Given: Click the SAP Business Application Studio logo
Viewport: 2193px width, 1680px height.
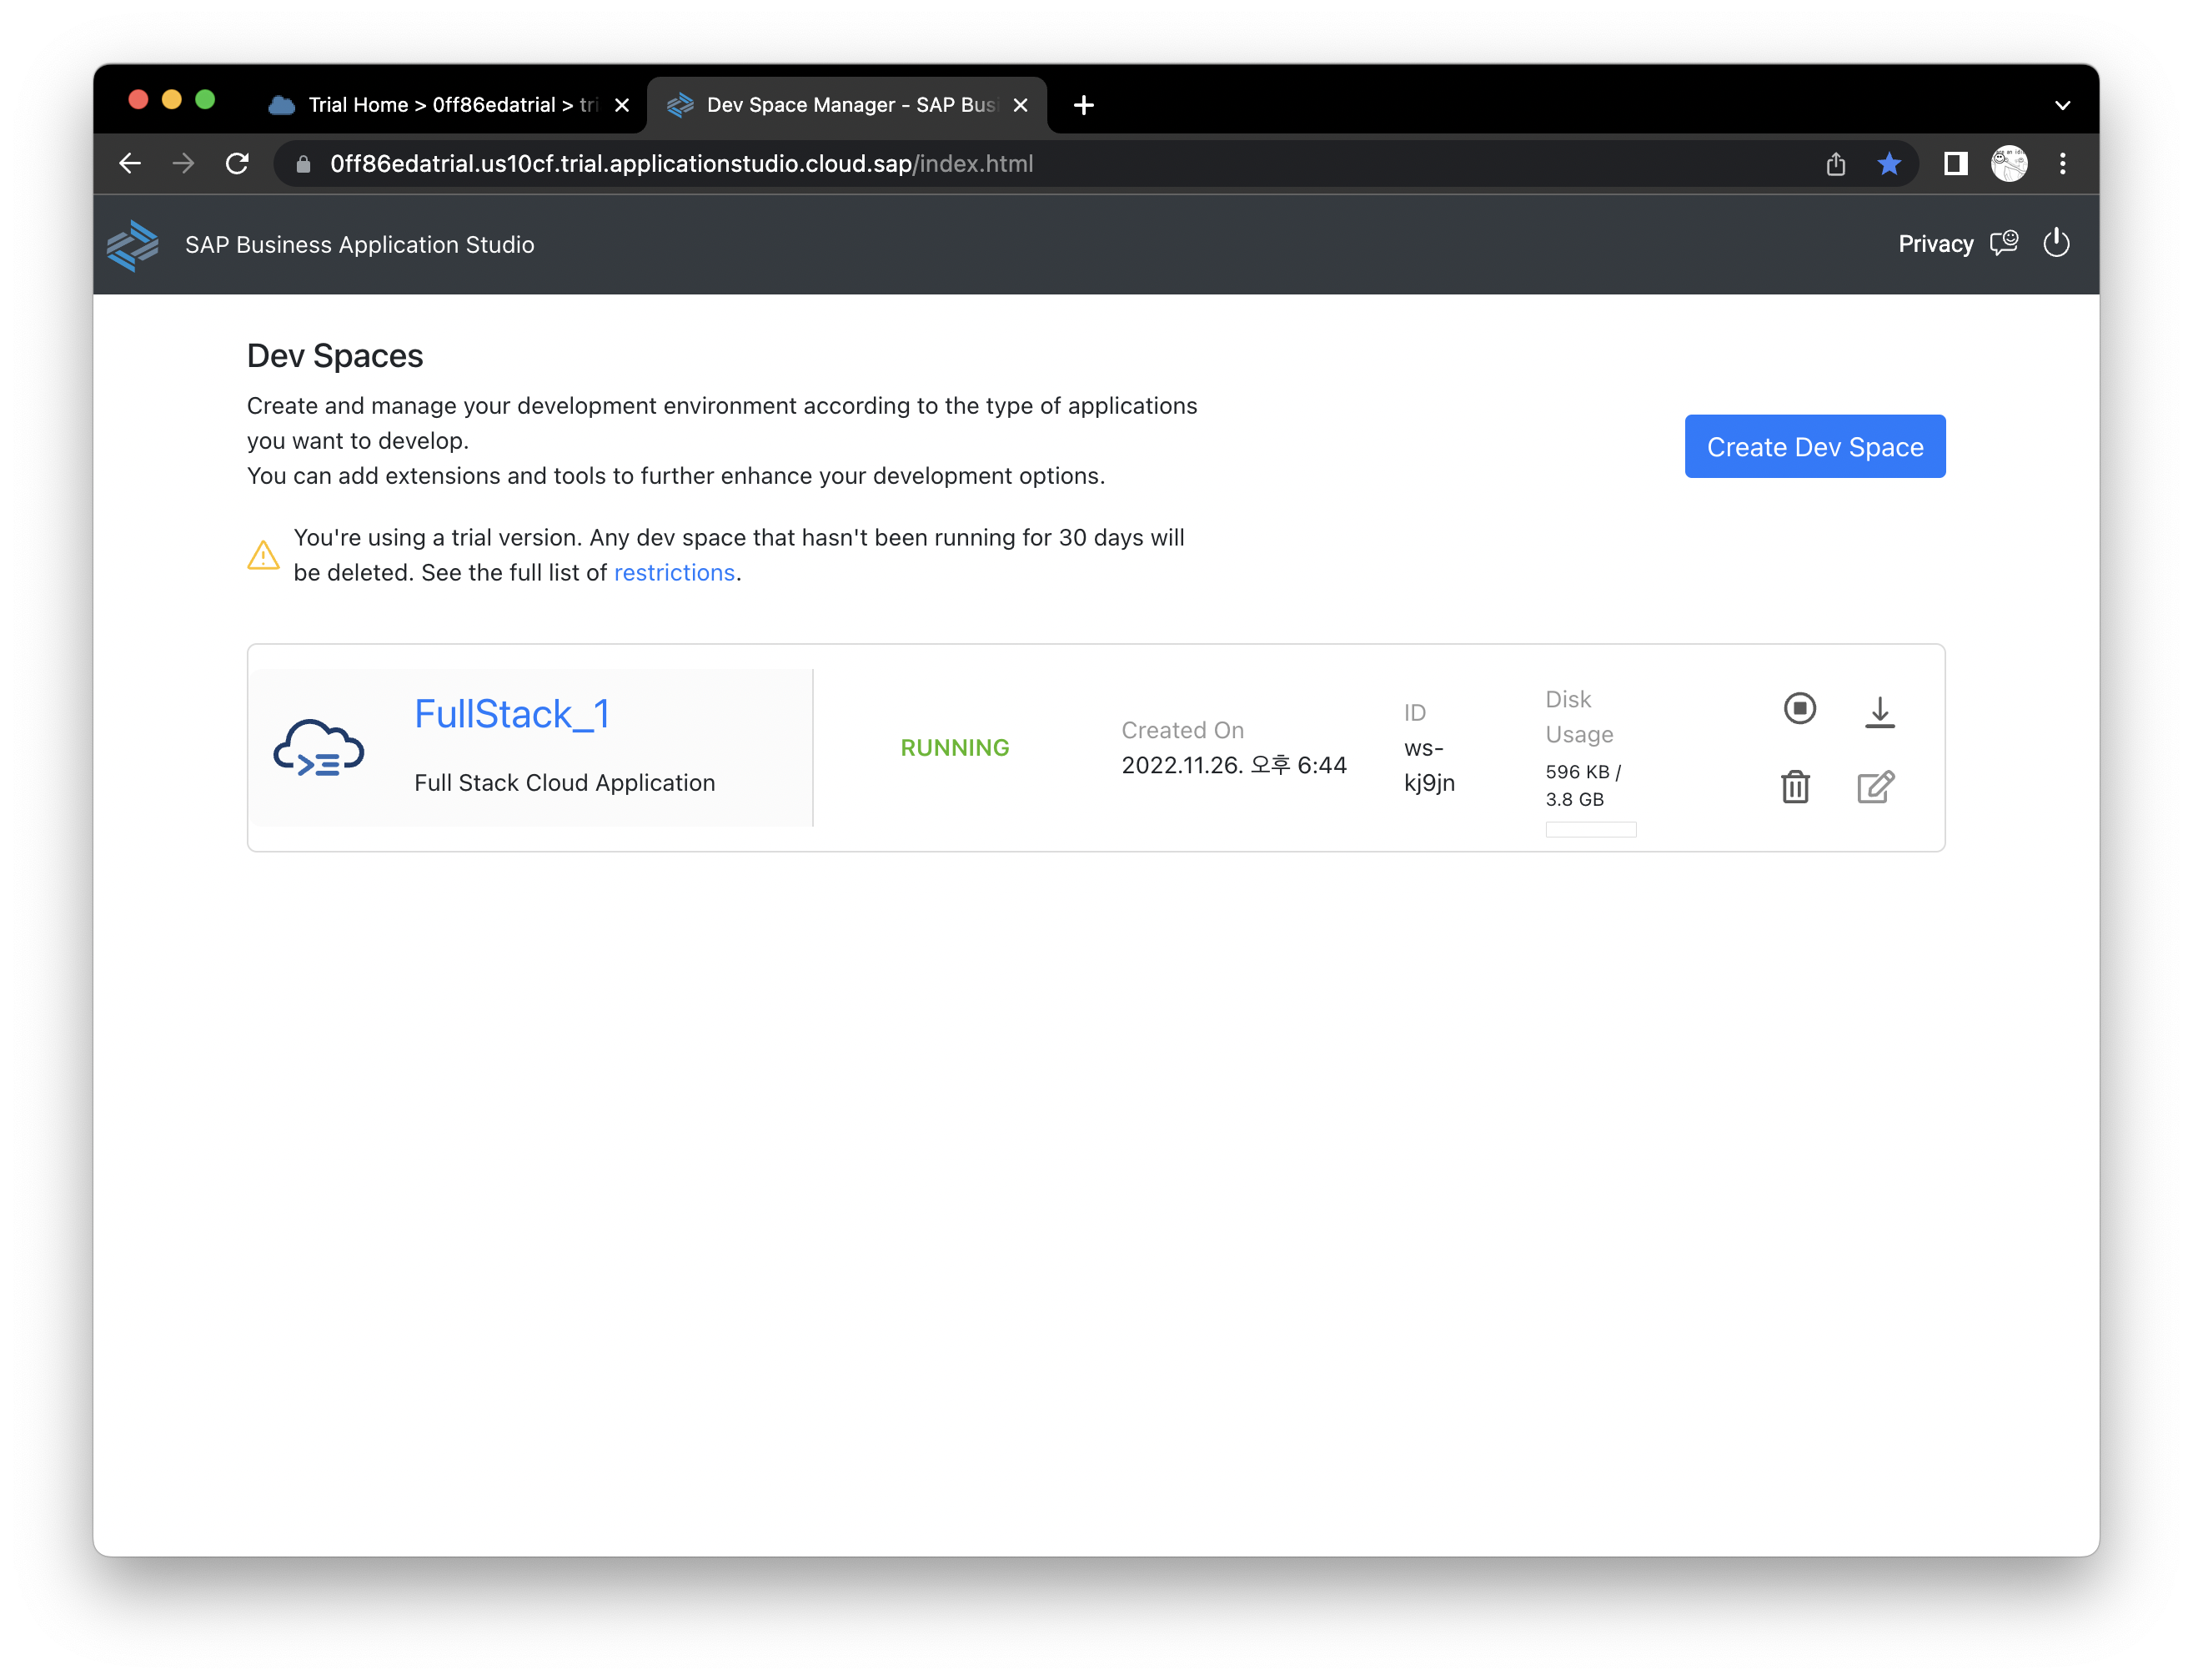Looking at the screenshot, I should point(133,245).
